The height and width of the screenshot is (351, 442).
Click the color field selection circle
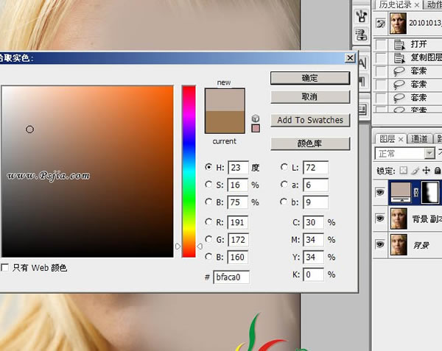click(x=30, y=130)
